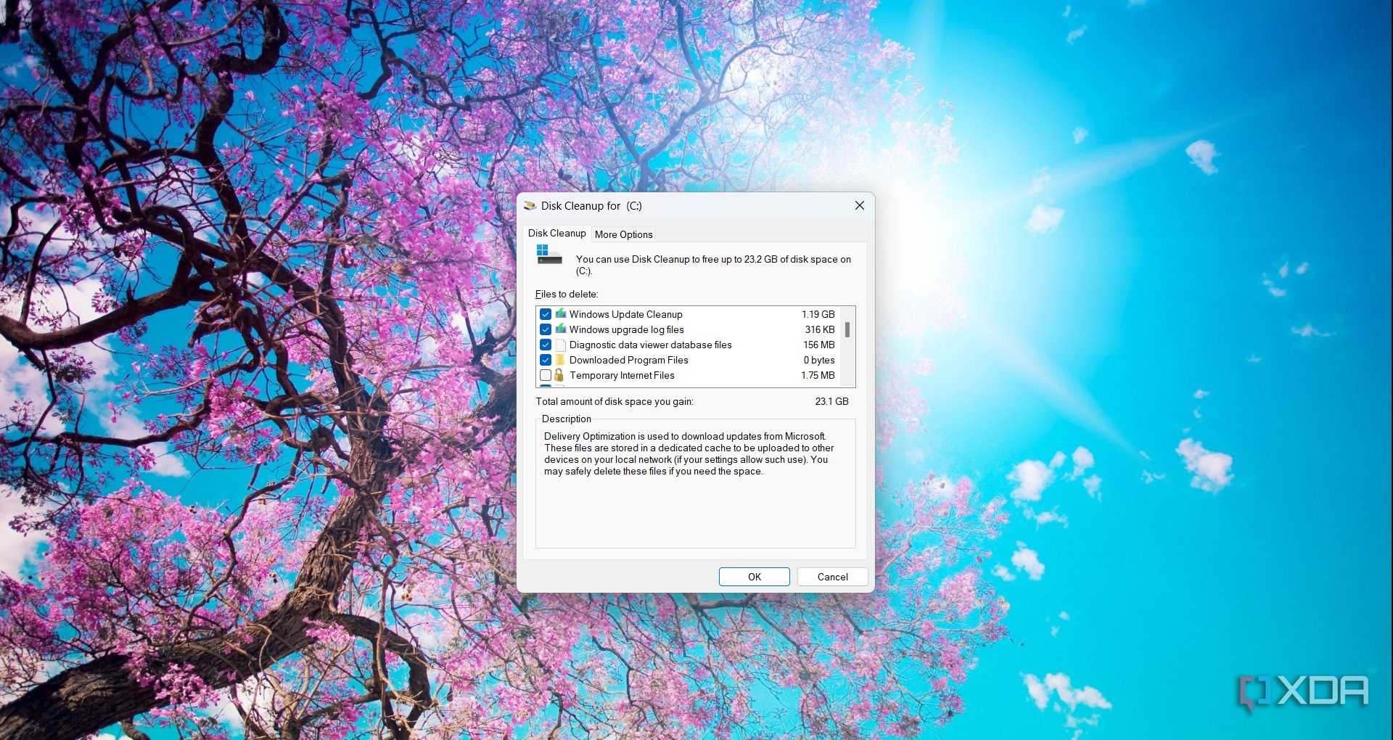Image resolution: width=1393 pixels, height=740 pixels.
Task: Click the drive icon beside free space message
Action: 549,255
